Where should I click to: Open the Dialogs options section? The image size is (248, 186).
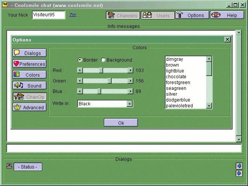[29, 53]
